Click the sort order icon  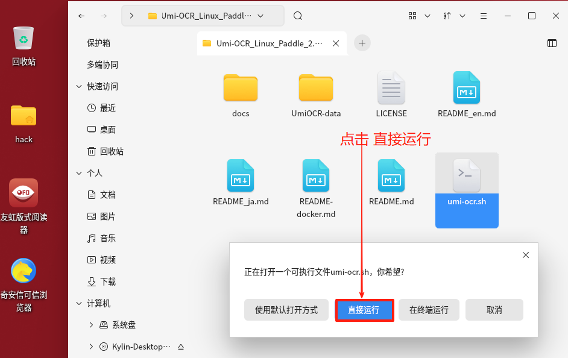(x=447, y=16)
